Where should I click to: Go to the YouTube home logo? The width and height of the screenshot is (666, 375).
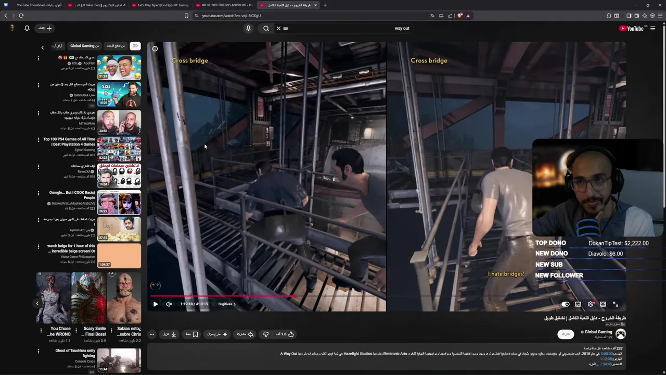631,29
